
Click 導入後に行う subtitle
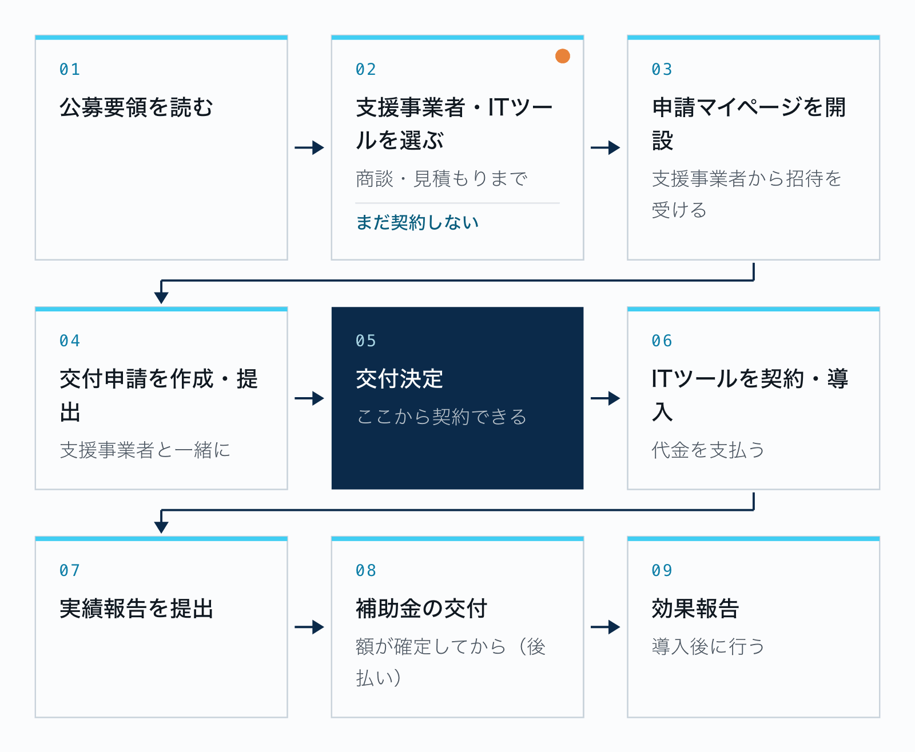pos(708,647)
